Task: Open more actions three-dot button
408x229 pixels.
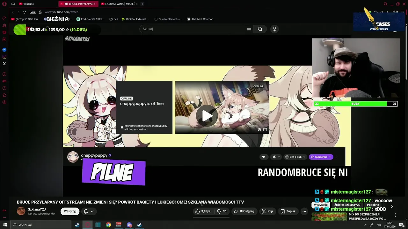Action: point(304,211)
